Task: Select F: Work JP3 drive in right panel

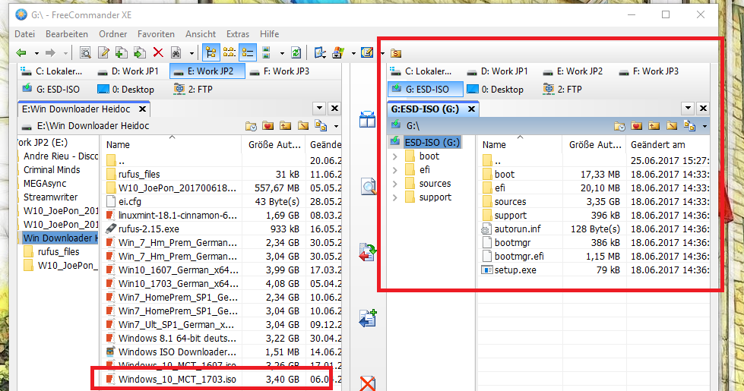Action: pyautogui.click(x=649, y=71)
